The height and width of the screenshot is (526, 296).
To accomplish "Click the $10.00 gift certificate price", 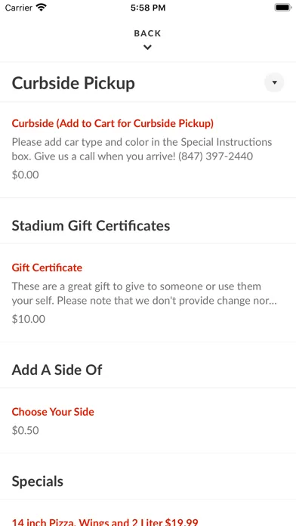I will 29,319.
